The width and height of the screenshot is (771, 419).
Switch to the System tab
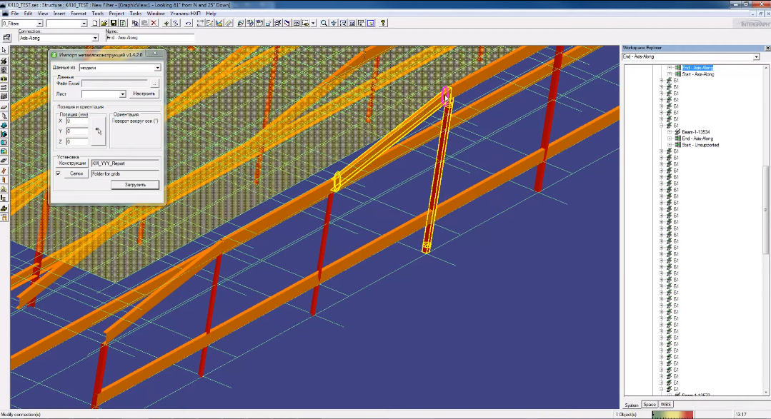click(x=632, y=405)
